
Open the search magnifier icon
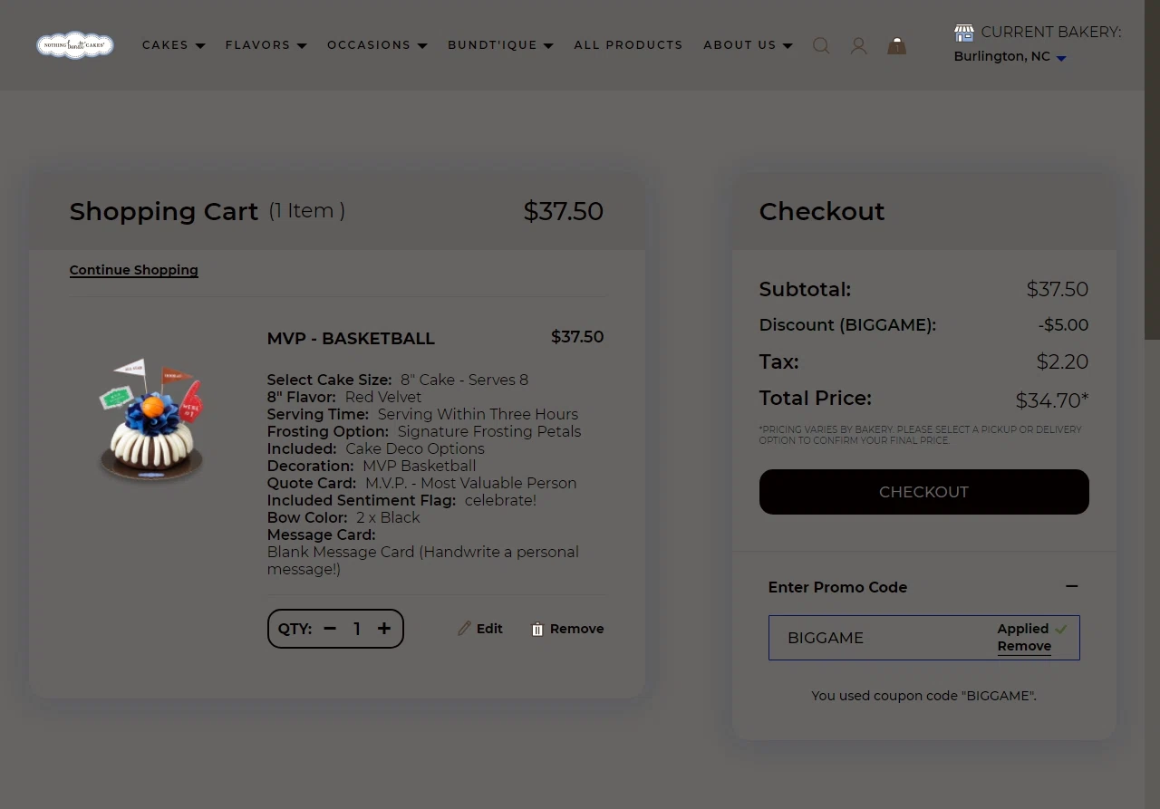[821, 45]
